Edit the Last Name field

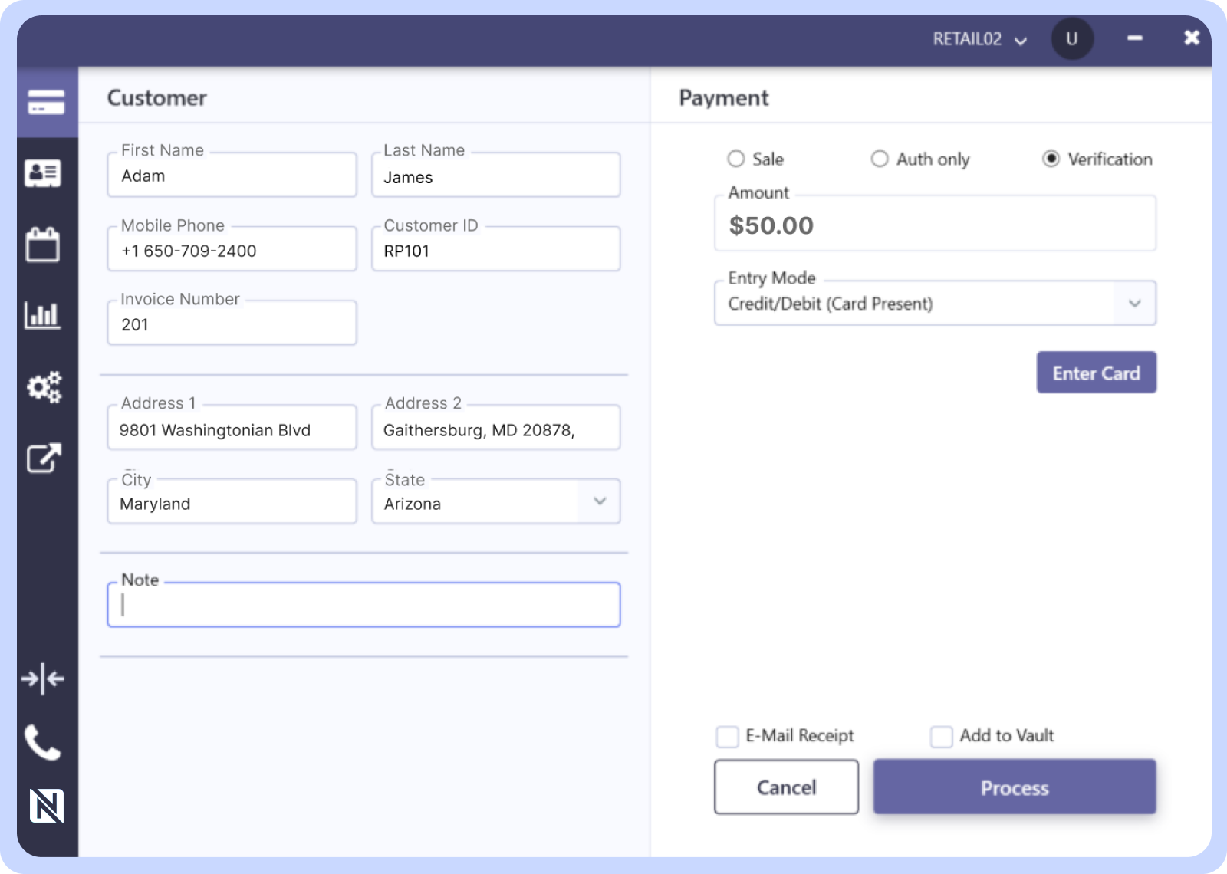tap(496, 175)
